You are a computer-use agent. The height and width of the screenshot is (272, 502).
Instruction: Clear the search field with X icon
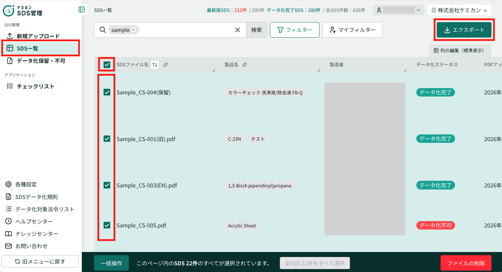click(238, 30)
